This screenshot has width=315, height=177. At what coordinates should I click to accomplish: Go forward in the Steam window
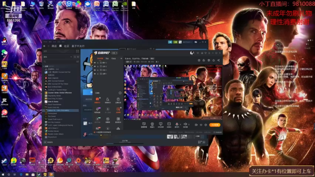pos(48,46)
